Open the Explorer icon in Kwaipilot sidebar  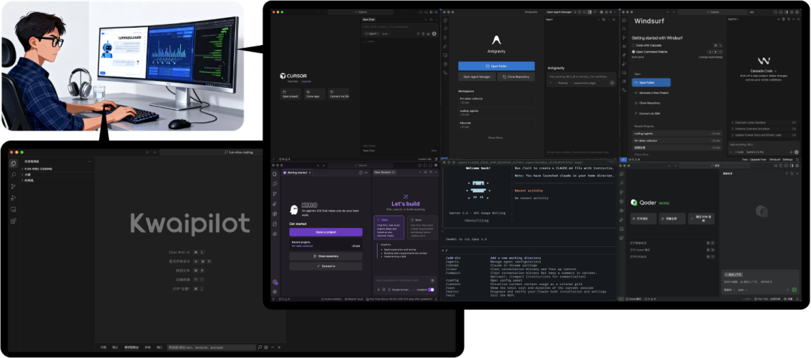[x=14, y=163]
